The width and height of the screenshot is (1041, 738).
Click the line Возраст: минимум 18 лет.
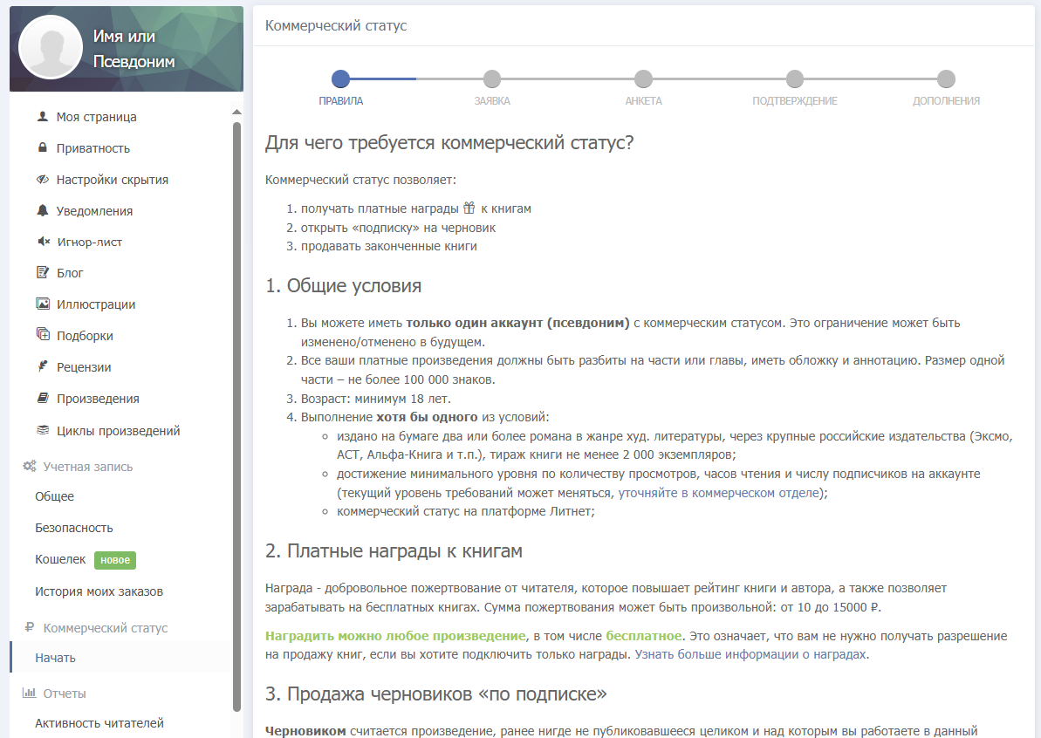coord(376,399)
